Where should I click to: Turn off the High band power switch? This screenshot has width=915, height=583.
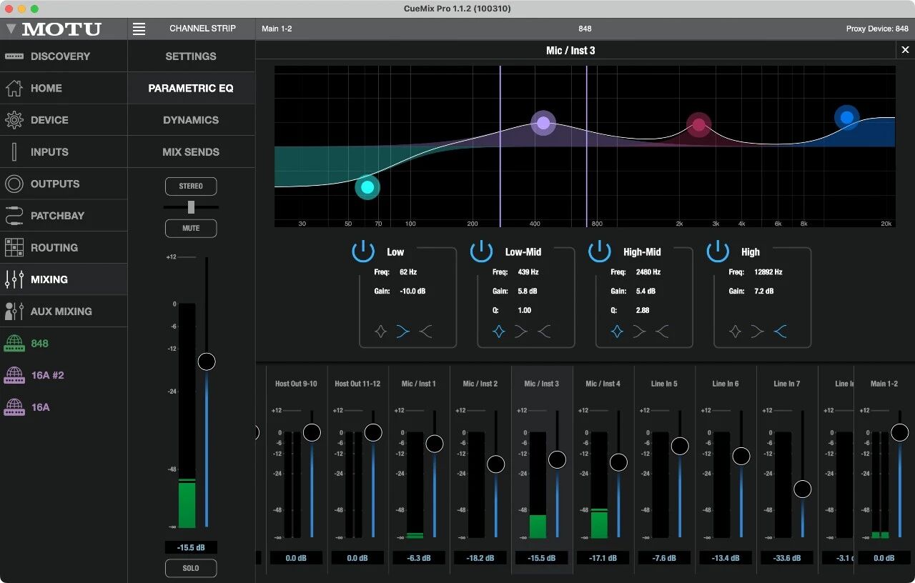coord(718,251)
